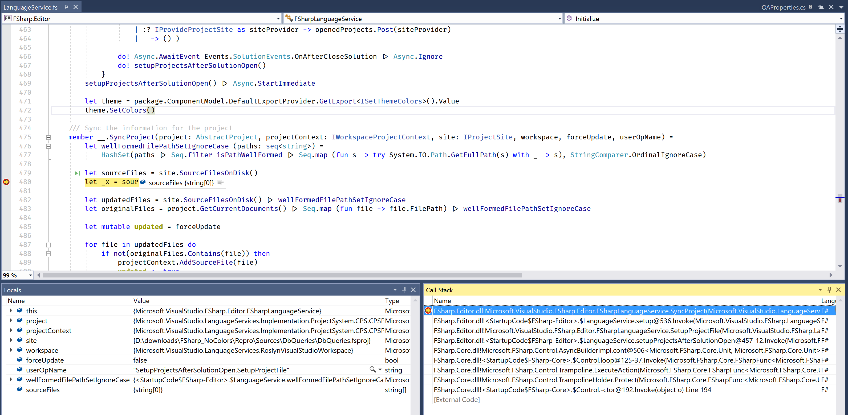Collapse the SyncProject member outlining block
Image resolution: width=848 pixels, height=415 pixels.
click(48, 137)
